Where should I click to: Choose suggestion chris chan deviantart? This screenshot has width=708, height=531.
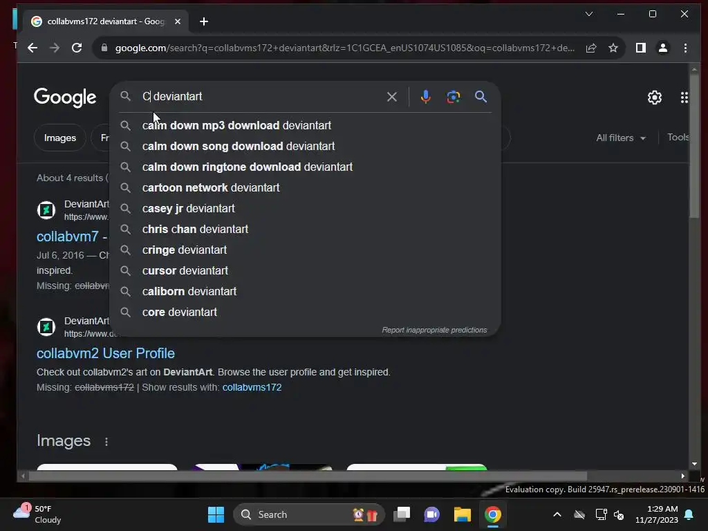click(x=305, y=230)
